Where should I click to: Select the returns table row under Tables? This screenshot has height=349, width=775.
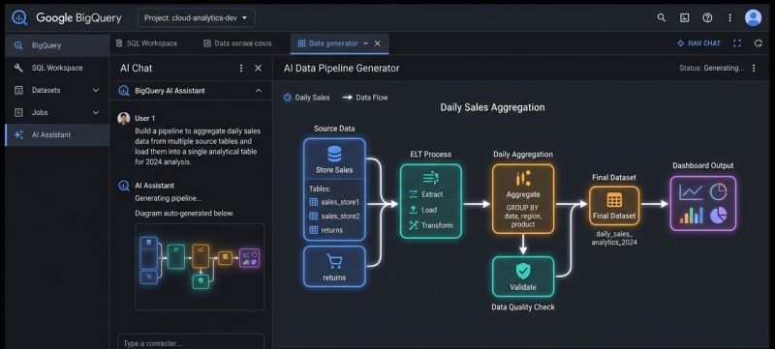326,230
